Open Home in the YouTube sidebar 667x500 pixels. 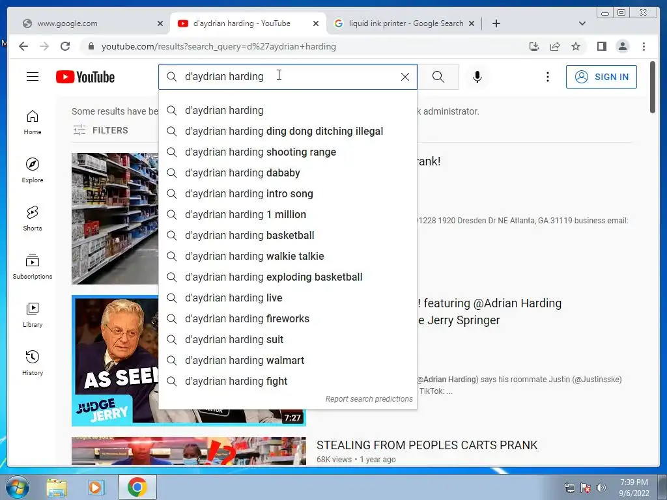[33, 123]
